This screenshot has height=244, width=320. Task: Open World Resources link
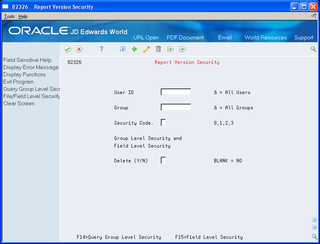point(265,37)
